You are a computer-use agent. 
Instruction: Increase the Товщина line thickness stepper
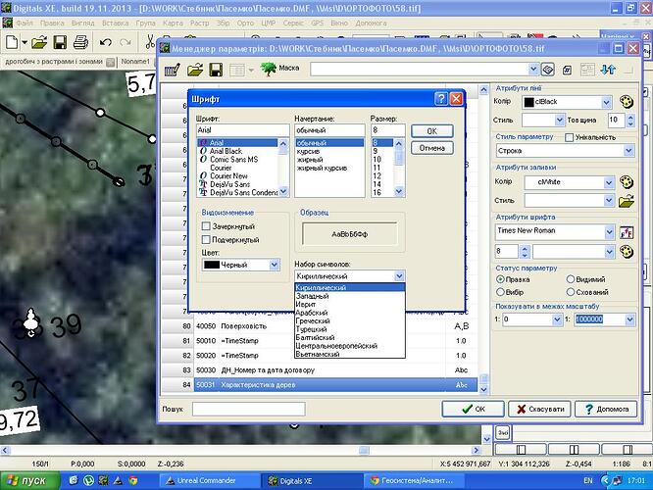[x=630, y=117]
